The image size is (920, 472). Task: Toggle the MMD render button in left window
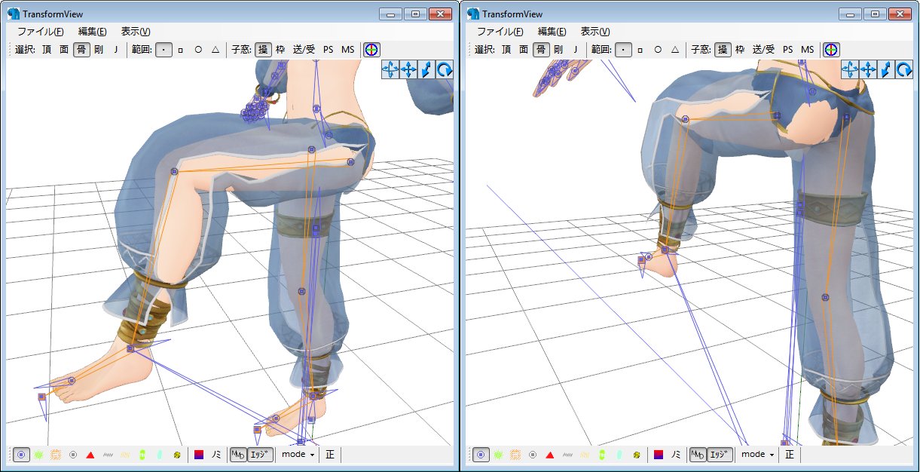tap(237, 455)
